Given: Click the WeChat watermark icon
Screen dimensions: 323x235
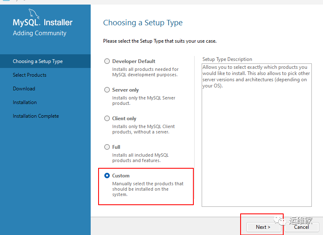Looking at the screenshot, I should tap(282, 220).
